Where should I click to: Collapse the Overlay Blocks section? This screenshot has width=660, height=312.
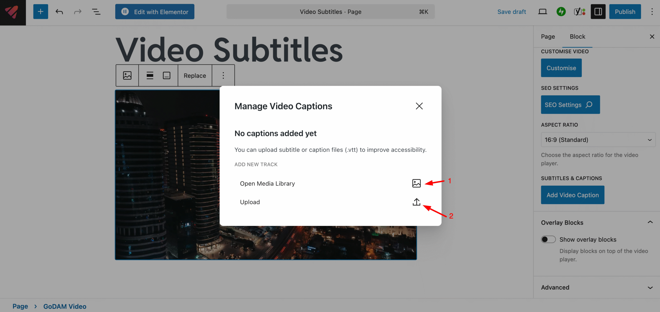pyautogui.click(x=650, y=222)
